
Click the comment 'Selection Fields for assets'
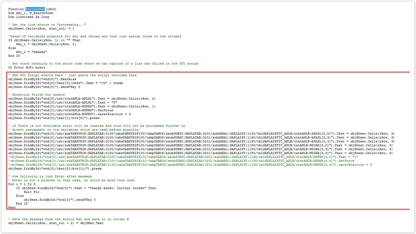[x=37, y=95]
